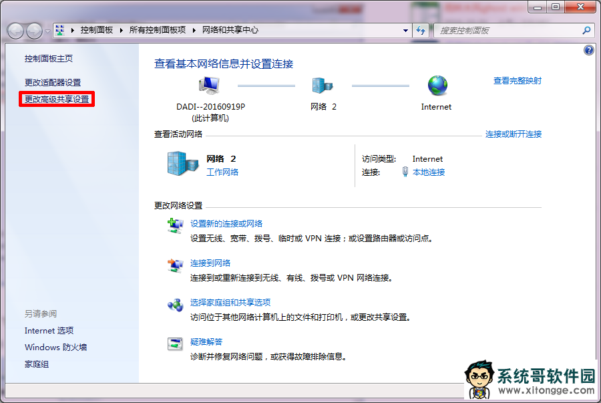
Task: Open the recent pages dropdown beside the Forward arrow
Action: click(x=47, y=31)
